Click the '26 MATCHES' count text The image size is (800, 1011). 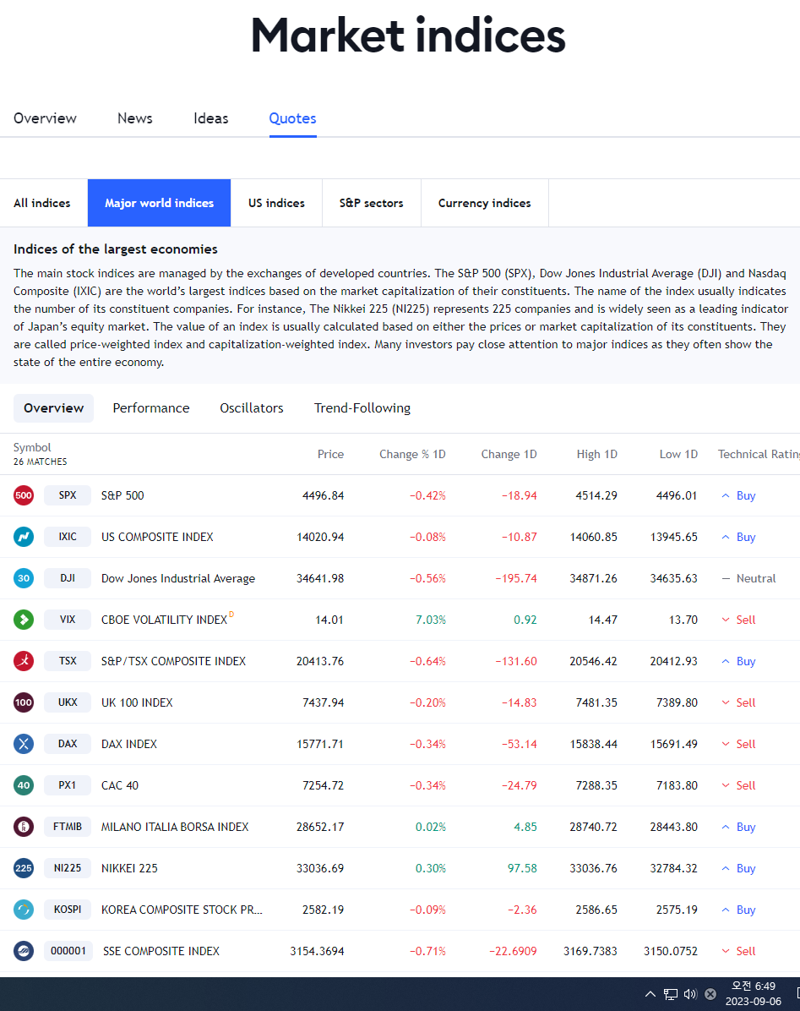(40, 462)
